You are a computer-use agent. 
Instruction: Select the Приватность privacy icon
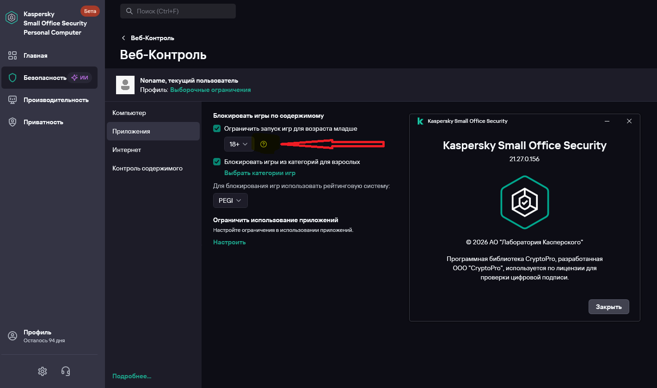point(12,122)
